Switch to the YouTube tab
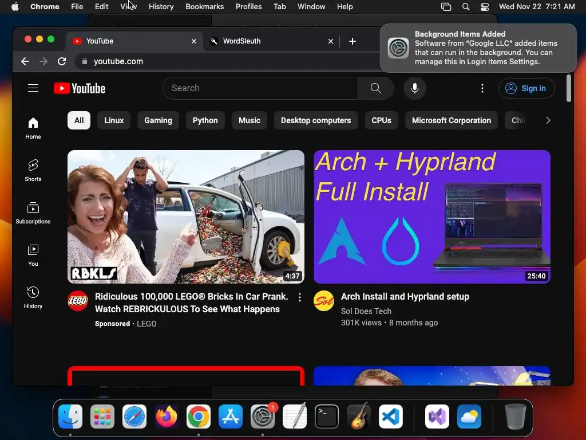 coord(134,41)
